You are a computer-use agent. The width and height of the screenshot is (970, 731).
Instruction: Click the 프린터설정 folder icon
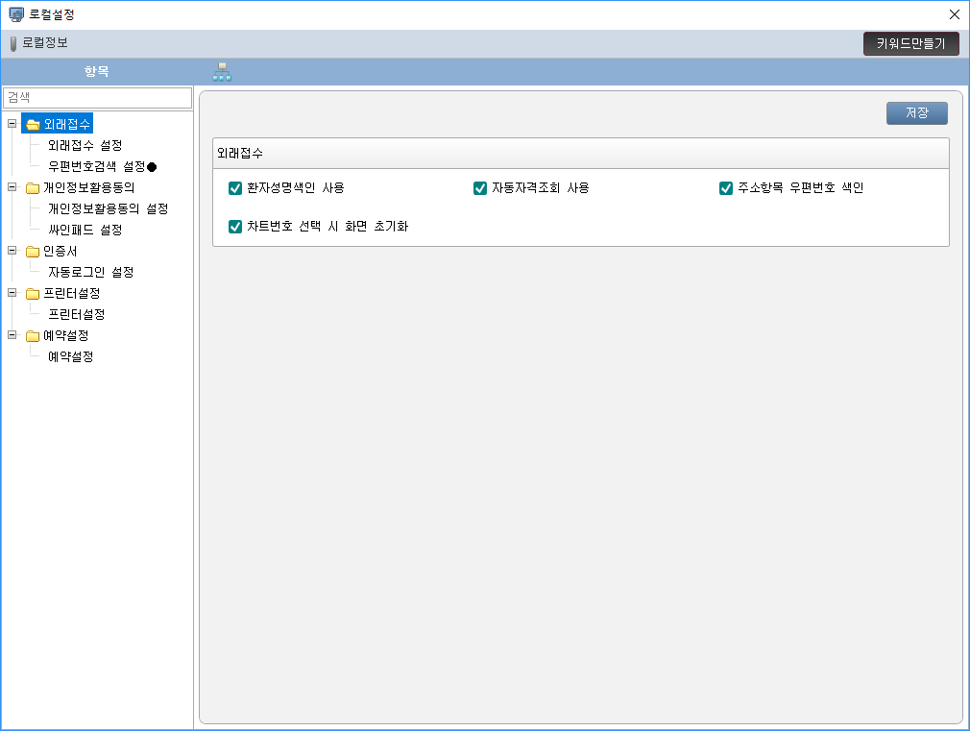[33, 294]
